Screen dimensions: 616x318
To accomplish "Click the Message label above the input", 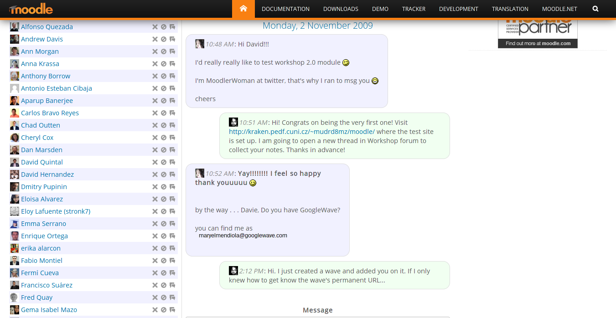I will (318, 310).
